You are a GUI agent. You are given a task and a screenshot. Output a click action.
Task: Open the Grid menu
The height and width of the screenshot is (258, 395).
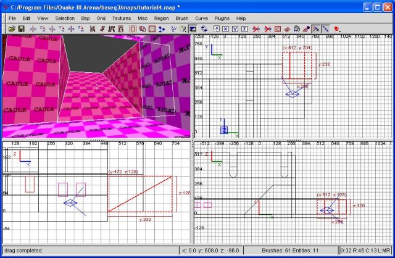(x=101, y=19)
